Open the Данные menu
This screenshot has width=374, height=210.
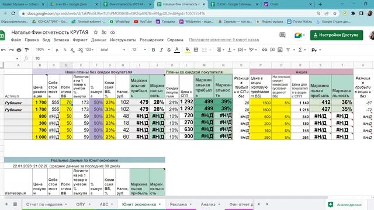99,40
